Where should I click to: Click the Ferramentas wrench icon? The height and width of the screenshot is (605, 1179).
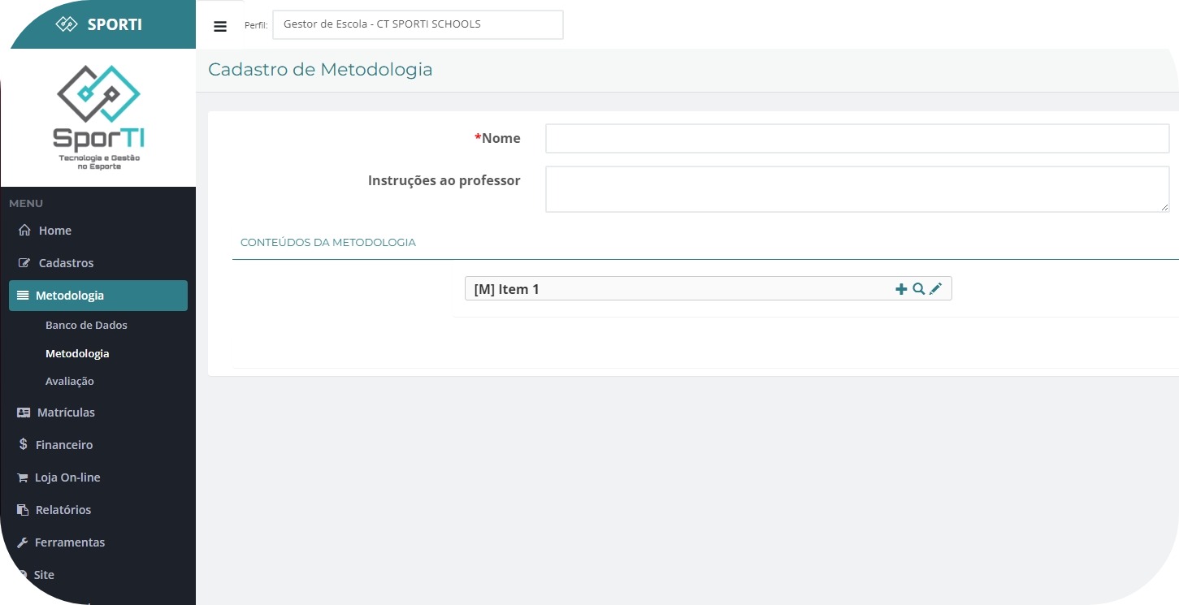point(23,542)
